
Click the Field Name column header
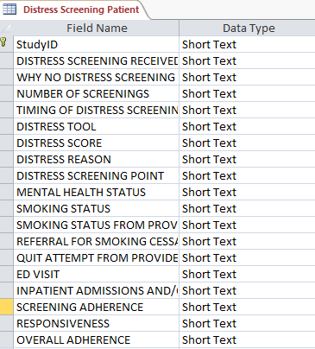tap(97, 28)
